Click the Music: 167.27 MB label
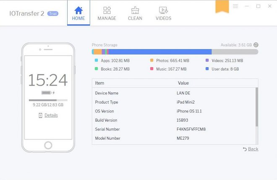This screenshot has height=180, width=277. tap(171, 69)
